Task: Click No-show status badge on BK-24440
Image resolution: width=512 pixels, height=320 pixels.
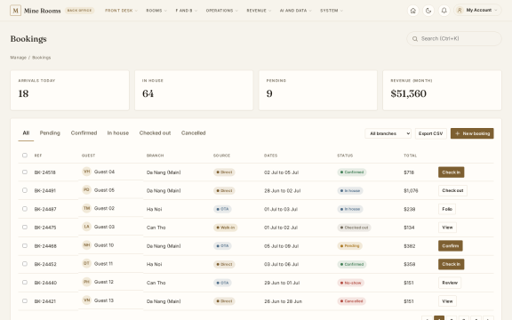Action: click(351, 283)
